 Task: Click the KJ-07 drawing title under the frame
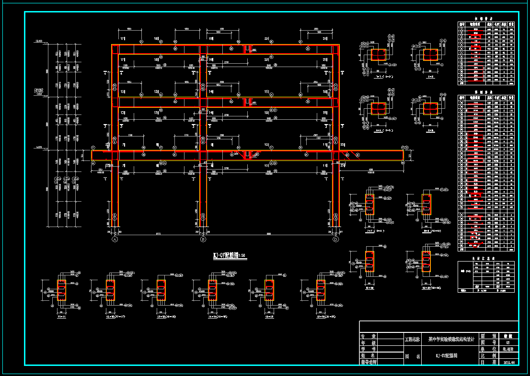pos(229,256)
